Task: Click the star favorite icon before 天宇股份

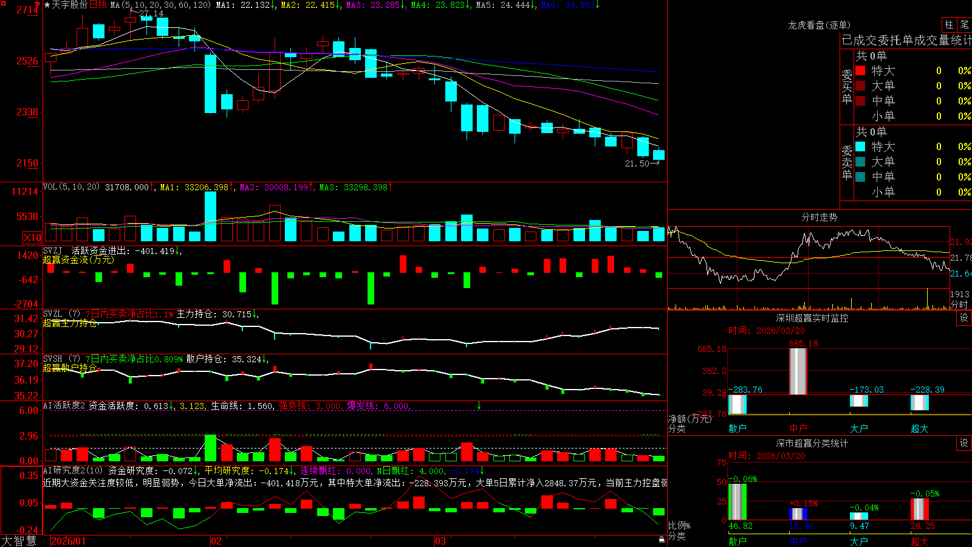Action: 47,5
